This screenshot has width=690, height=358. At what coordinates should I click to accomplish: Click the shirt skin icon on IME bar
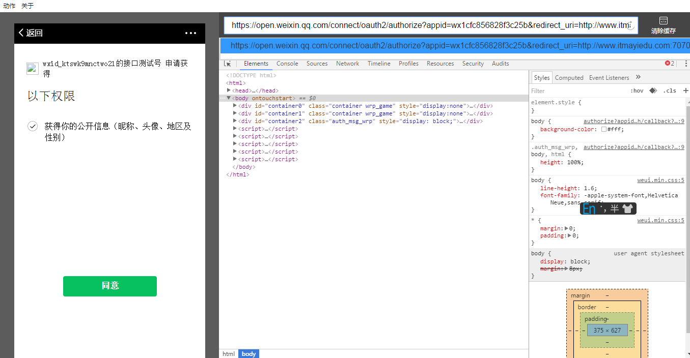628,208
